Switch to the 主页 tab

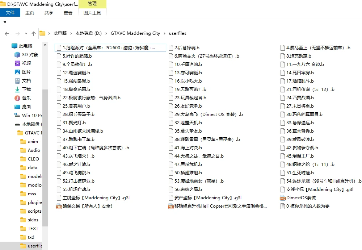[30, 13]
